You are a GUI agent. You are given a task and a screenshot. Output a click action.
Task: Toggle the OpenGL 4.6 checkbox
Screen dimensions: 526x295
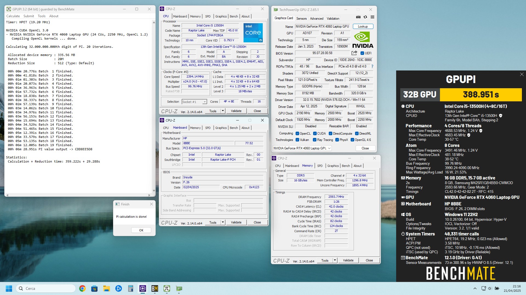[x=352, y=140]
